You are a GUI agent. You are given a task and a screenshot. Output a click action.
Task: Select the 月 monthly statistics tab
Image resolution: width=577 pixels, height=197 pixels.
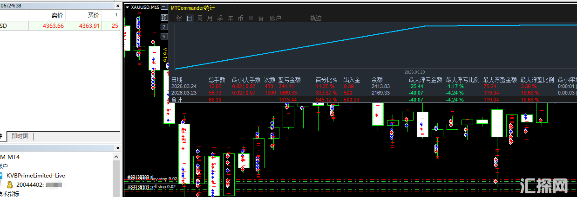click(210, 18)
